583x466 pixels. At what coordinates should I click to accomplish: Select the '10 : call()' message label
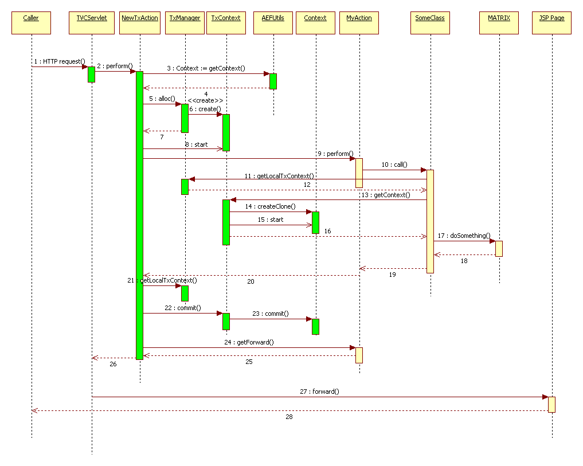(394, 165)
